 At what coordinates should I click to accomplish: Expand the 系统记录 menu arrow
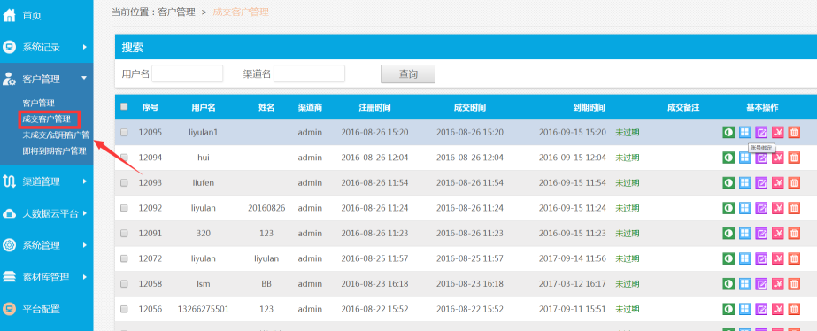click(84, 48)
